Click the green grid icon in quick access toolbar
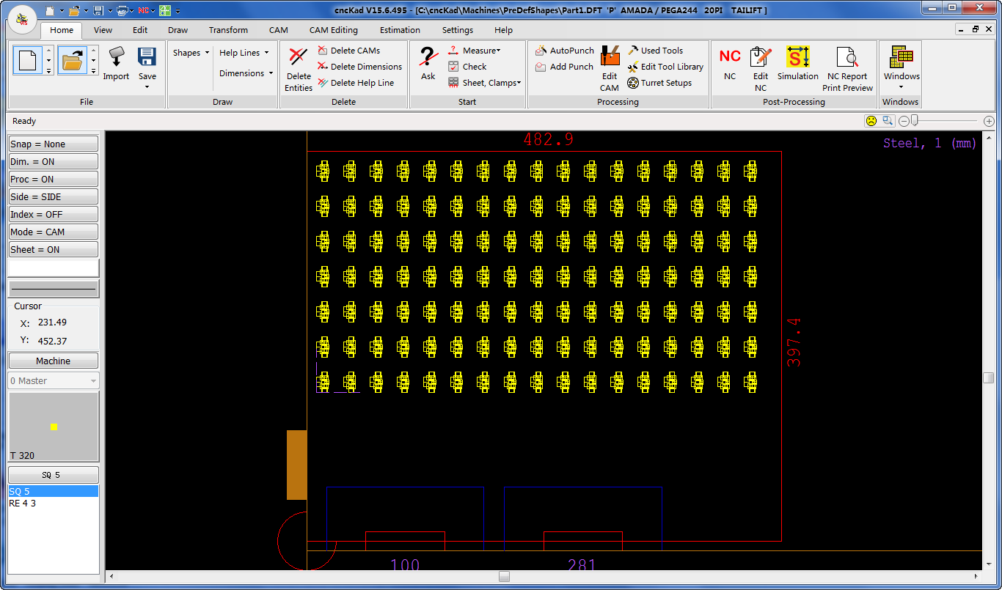The height and width of the screenshot is (590, 1002). [165, 11]
